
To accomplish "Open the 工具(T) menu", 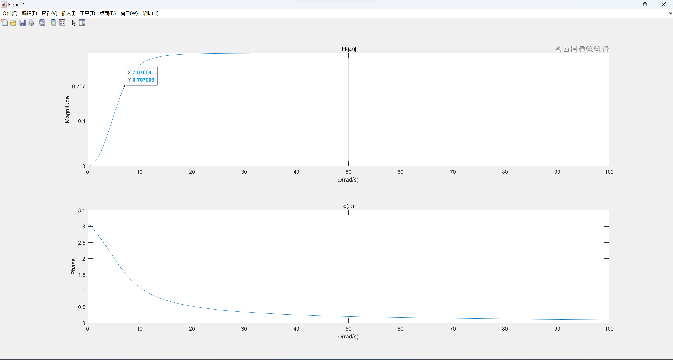I will point(87,13).
